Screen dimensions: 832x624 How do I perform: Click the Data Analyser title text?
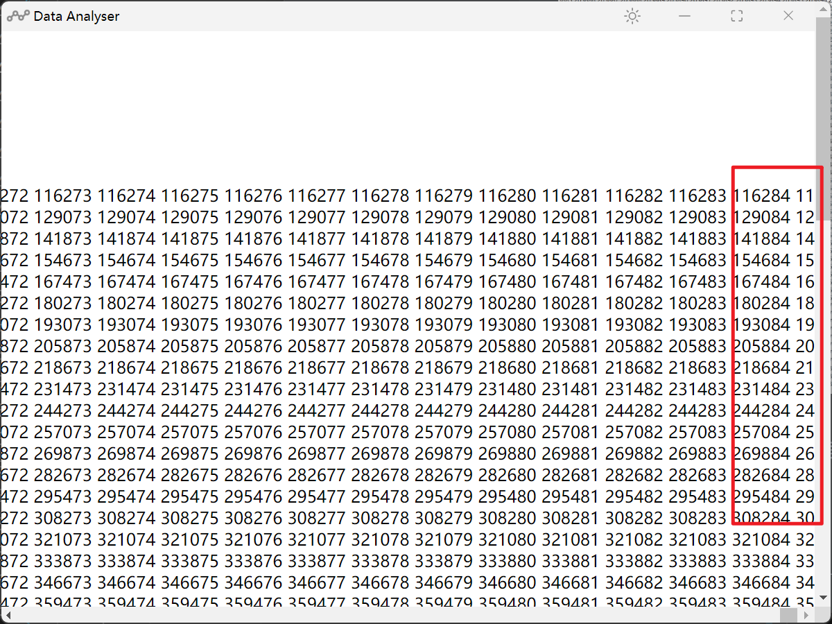point(76,17)
